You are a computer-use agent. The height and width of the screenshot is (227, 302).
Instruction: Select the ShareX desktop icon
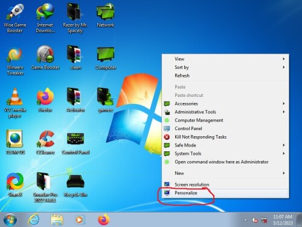[15, 185]
